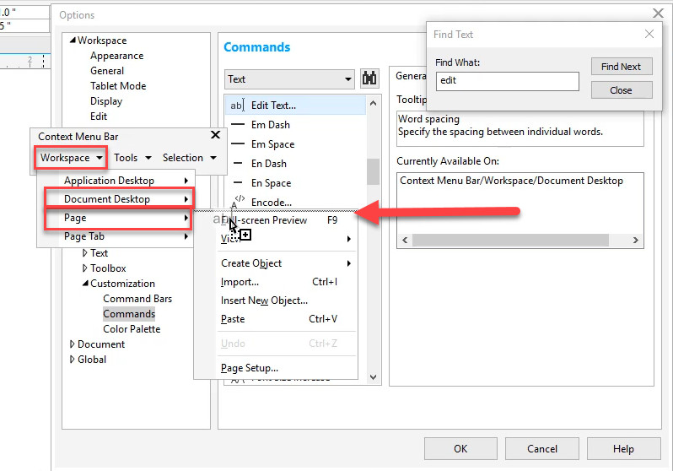Expand the Document tree node

[x=73, y=344]
